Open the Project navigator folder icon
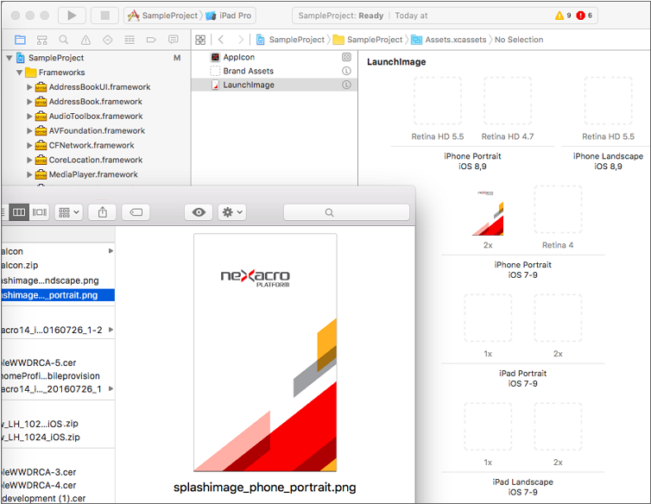 coord(20,40)
